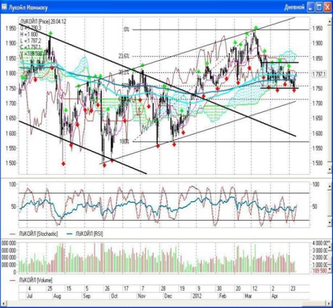Image resolution: width=333 pixels, height=308 pixels.
Task: Click the H = 1 800 value in the data box
Action: pos(29,34)
